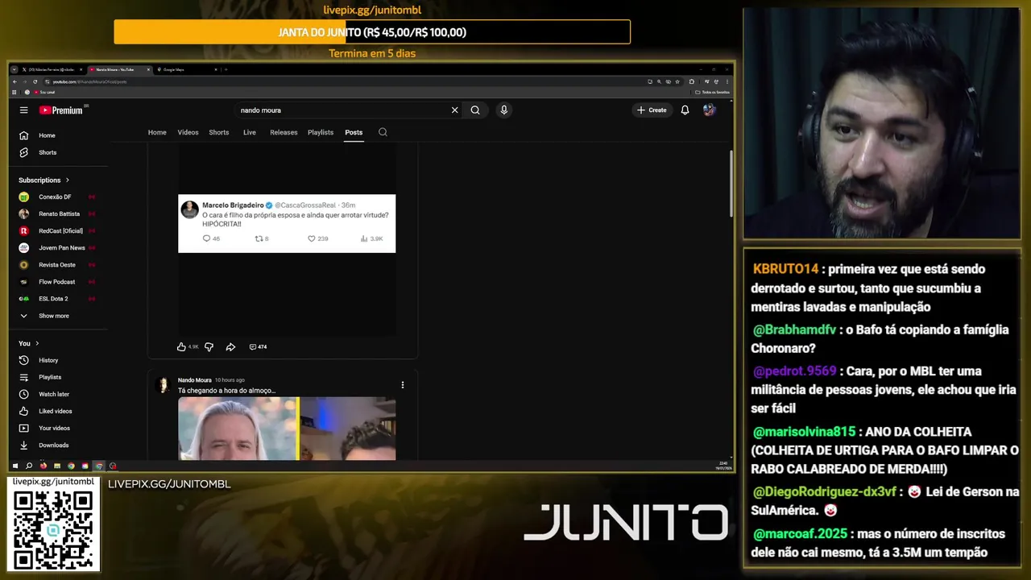Click the taskbar search icon
Screen dimensions: 1031x580
tap(29, 466)
